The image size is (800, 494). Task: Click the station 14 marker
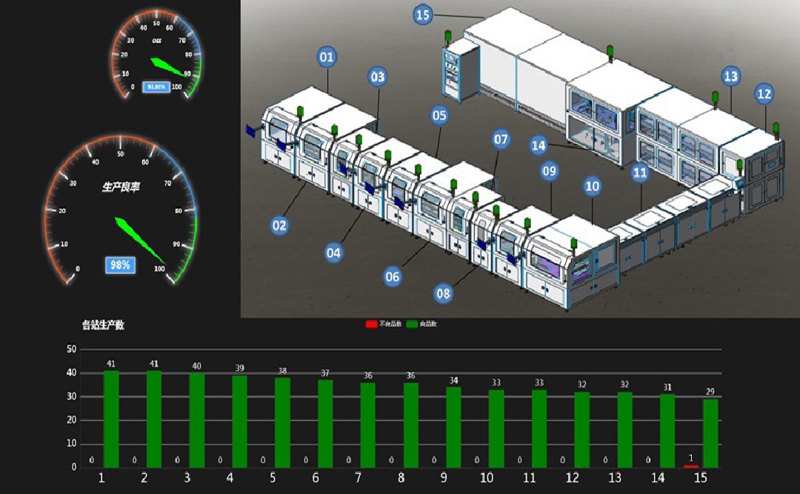click(x=539, y=146)
